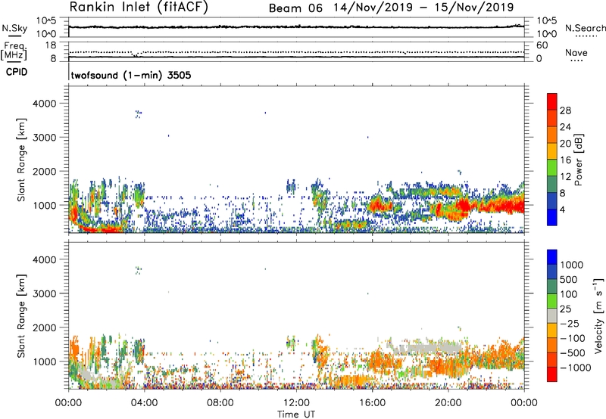The width and height of the screenshot is (606, 419).
Task: Click the "Beam 06" label
Action: [295, 8]
